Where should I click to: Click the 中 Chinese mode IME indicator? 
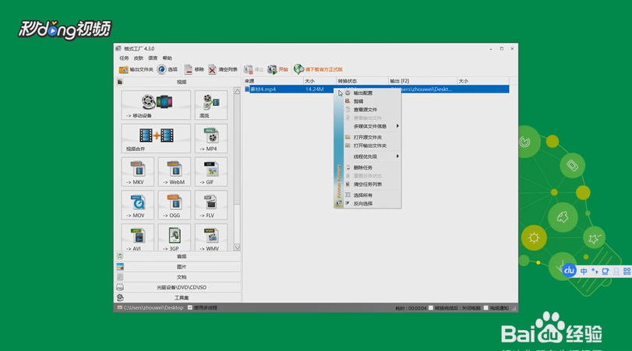coord(584,272)
